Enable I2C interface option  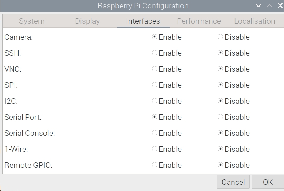[155, 101]
